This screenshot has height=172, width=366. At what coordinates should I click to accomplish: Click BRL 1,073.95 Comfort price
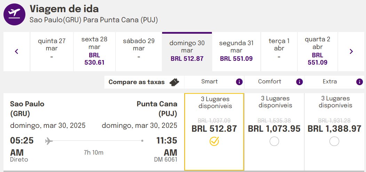(x=274, y=129)
